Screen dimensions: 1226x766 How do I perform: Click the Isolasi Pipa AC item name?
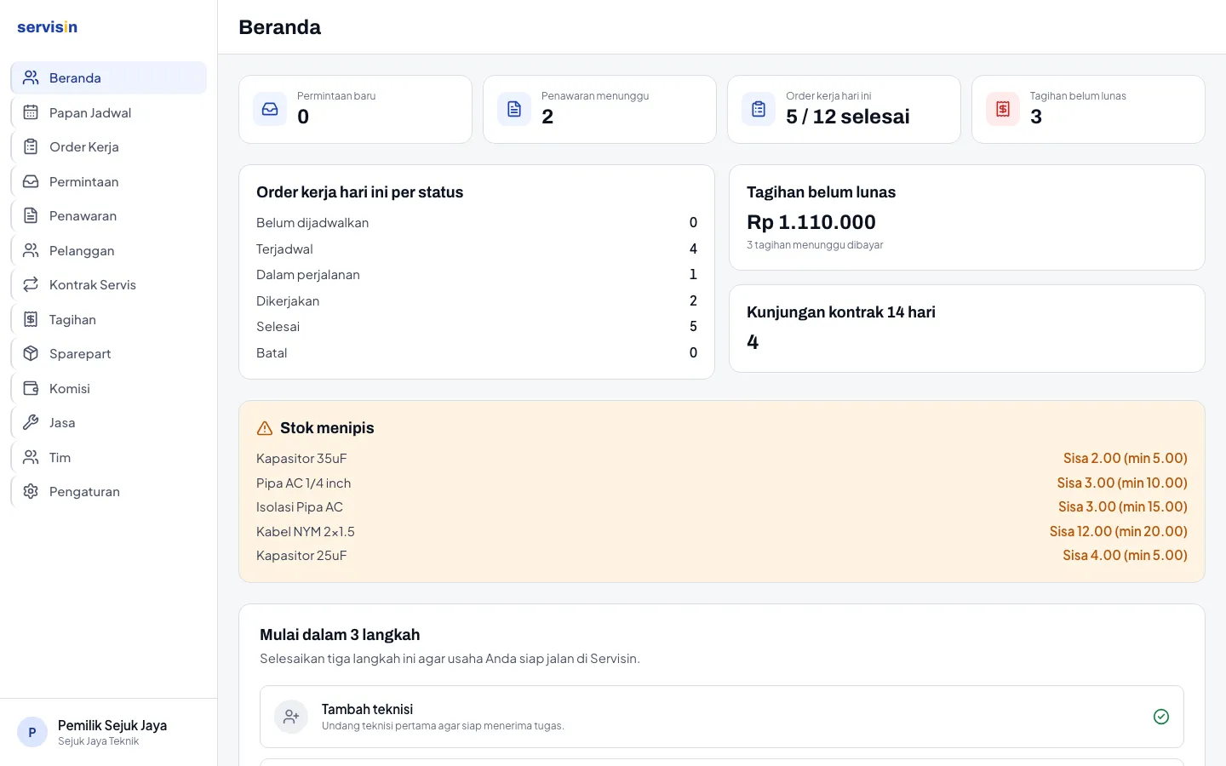pyautogui.click(x=300, y=507)
